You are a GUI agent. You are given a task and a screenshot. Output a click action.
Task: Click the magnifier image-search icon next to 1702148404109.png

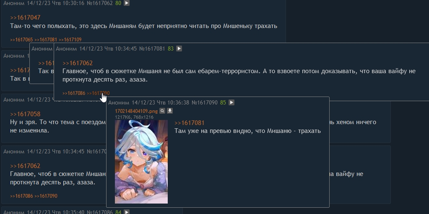coord(162,111)
